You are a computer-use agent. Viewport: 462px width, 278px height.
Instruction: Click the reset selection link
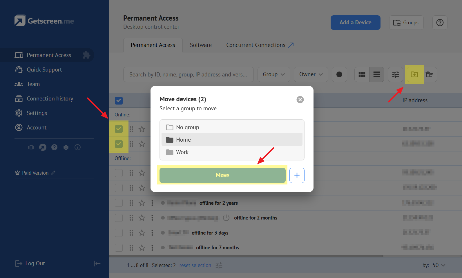[x=195, y=265]
